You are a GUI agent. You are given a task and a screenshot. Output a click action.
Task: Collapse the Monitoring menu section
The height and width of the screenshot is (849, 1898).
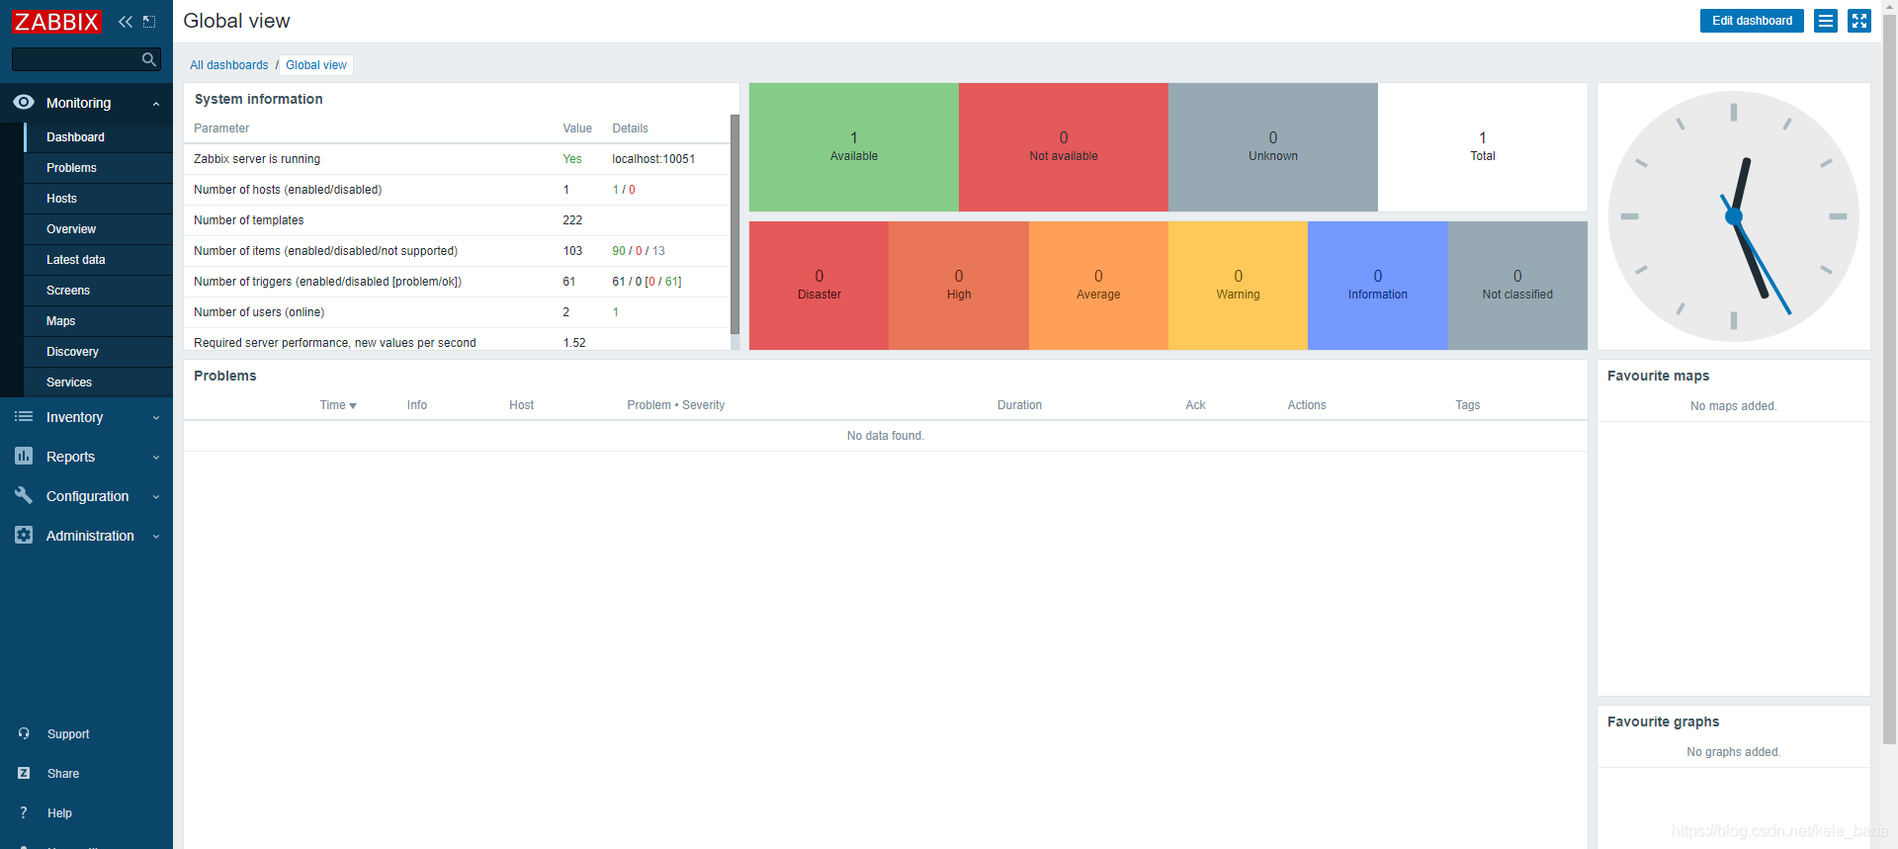156,103
